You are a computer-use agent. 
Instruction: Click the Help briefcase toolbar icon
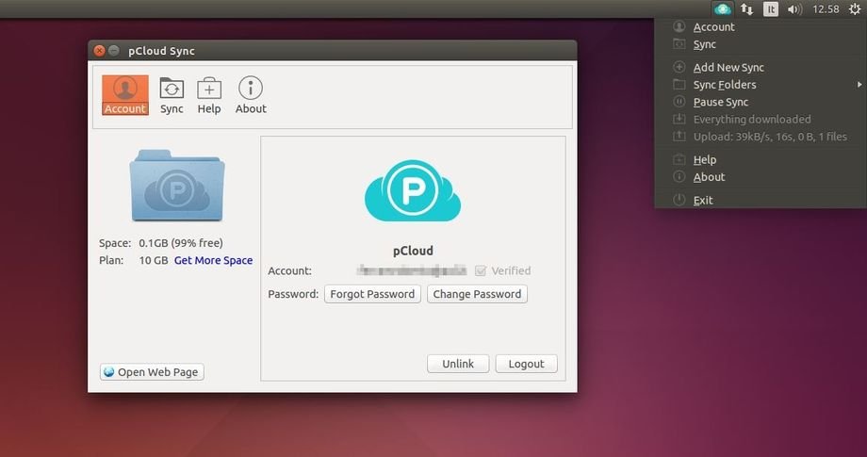(209, 95)
